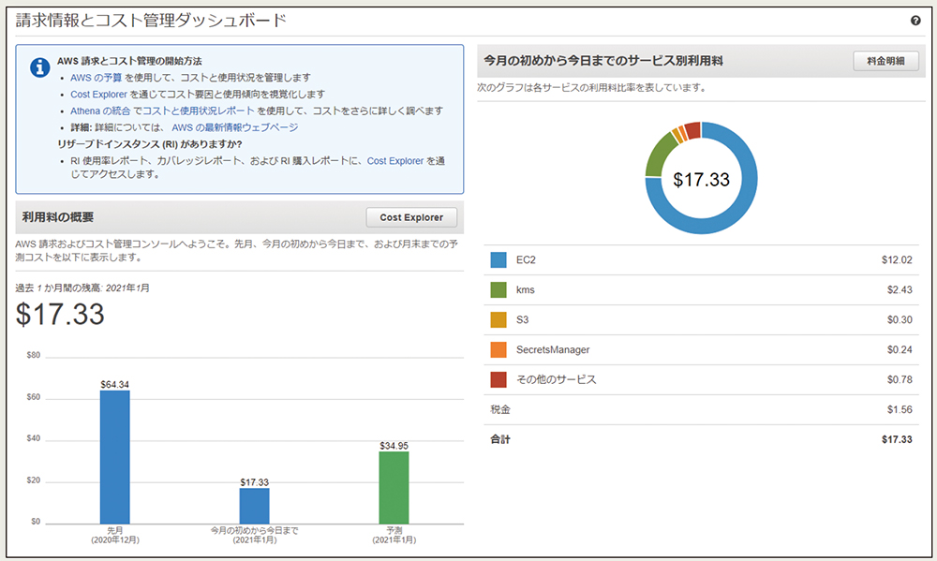Follow the first Cost Explorer link
This screenshot has height=561, width=937.
coord(98,95)
